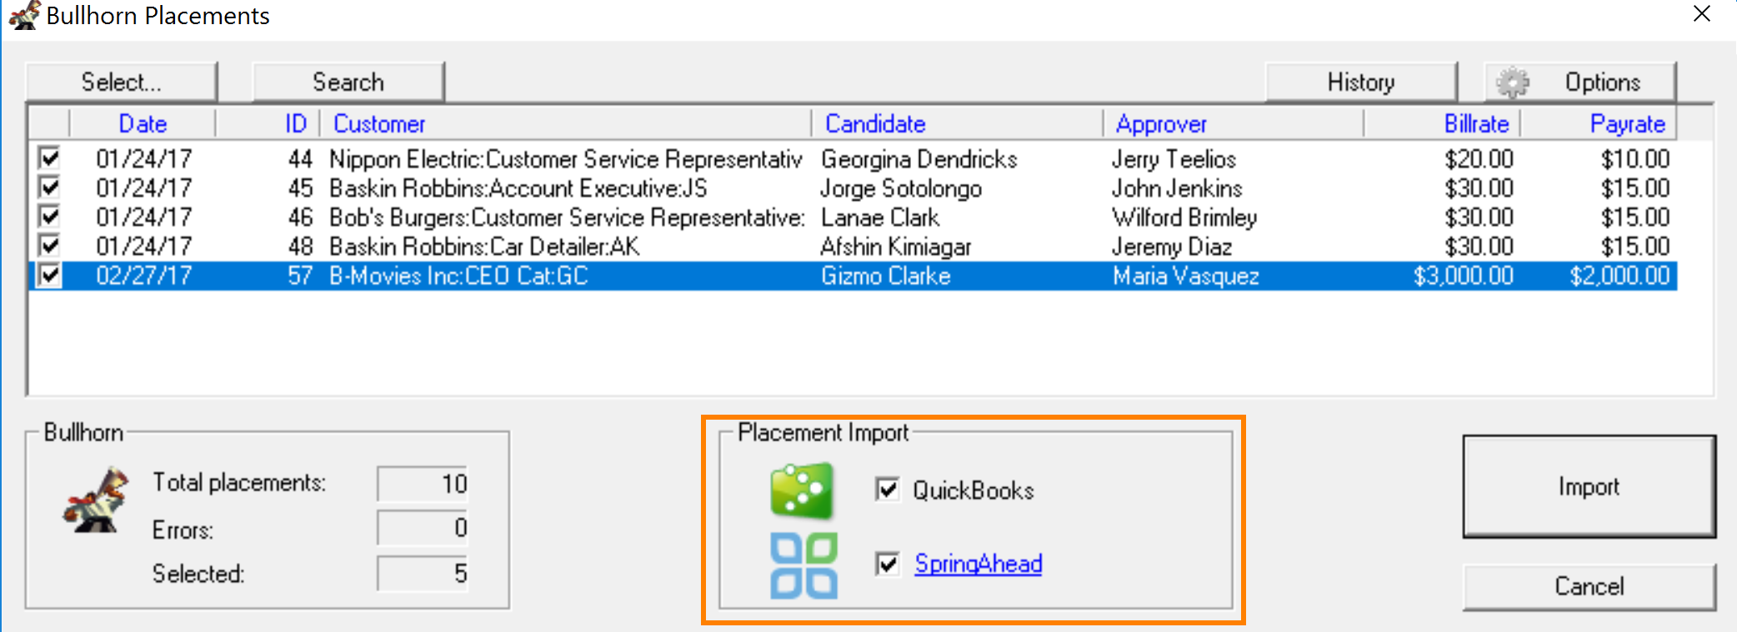Image resolution: width=1737 pixels, height=632 pixels.
Task: Click the $10.00 payrate value
Action: (1635, 158)
